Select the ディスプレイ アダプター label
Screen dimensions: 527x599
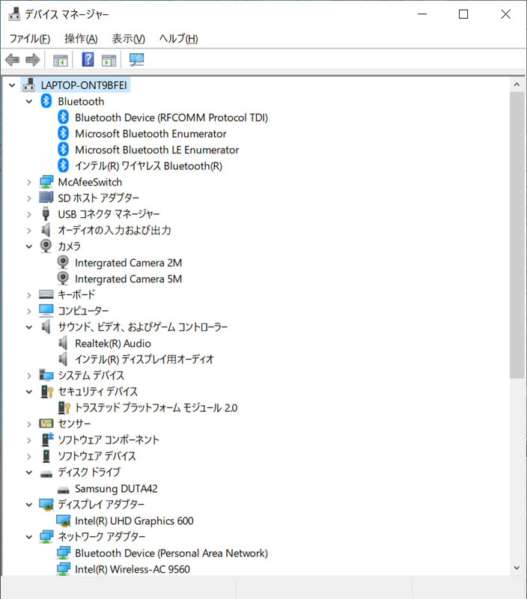pyautogui.click(x=101, y=504)
